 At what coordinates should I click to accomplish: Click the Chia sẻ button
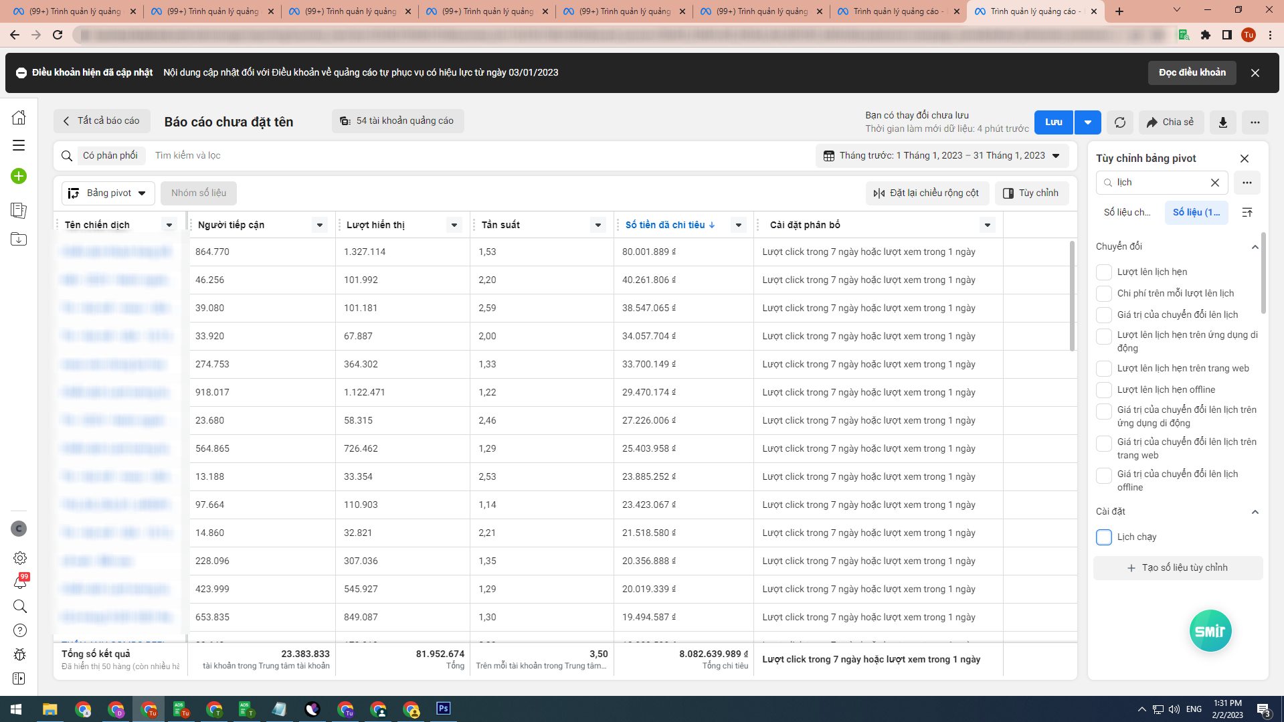1171,122
